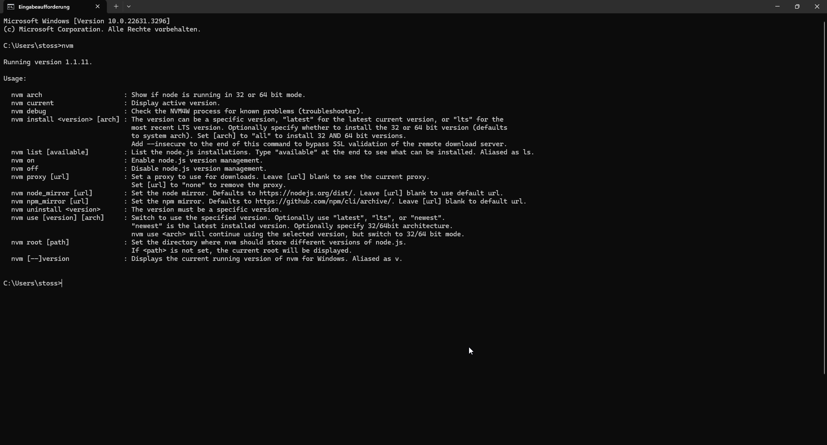The width and height of the screenshot is (827, 445).
Task: Close the Eingabeaufforderung tab
Action: click(x=97, y=6)
